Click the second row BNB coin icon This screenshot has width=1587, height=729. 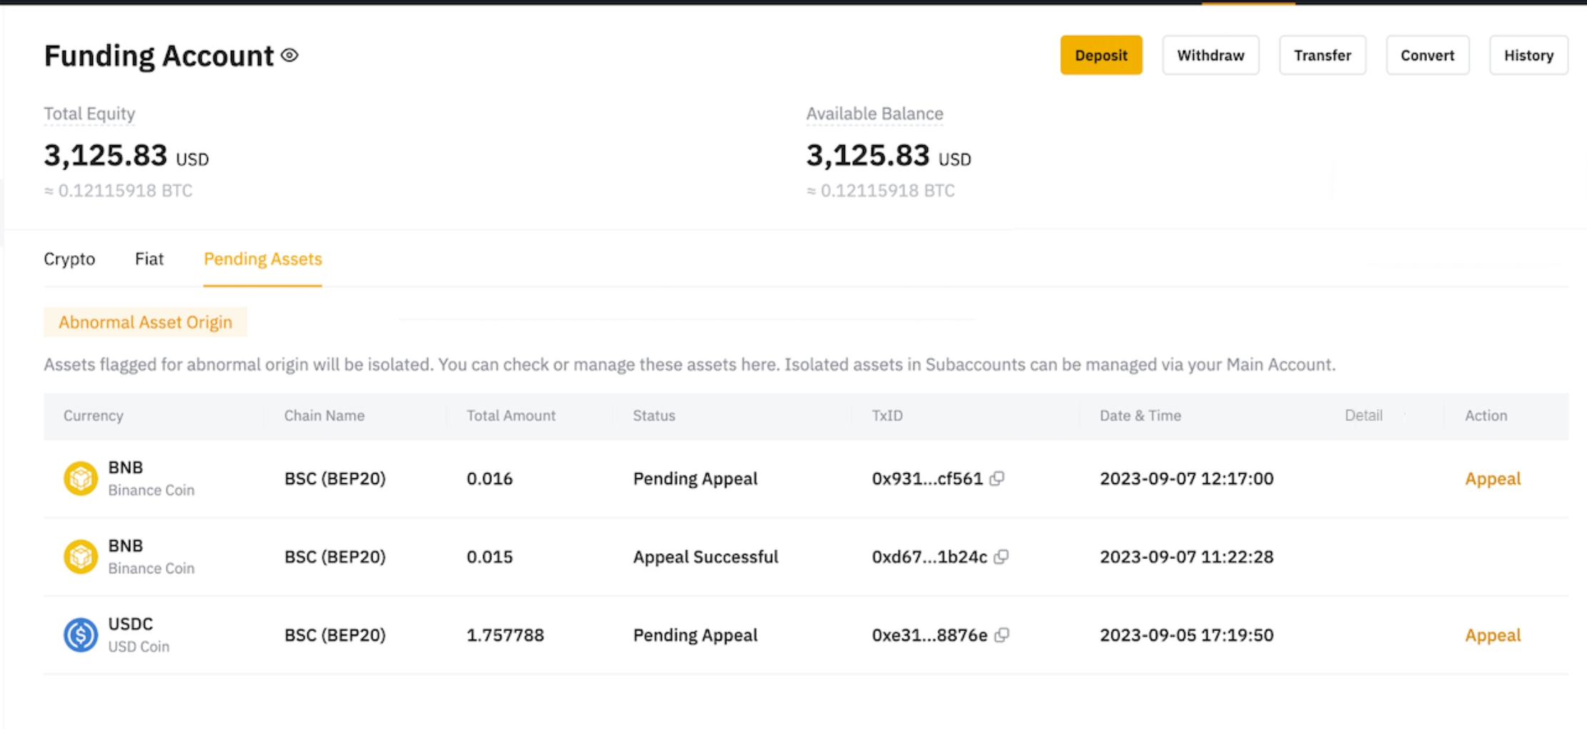81,557
